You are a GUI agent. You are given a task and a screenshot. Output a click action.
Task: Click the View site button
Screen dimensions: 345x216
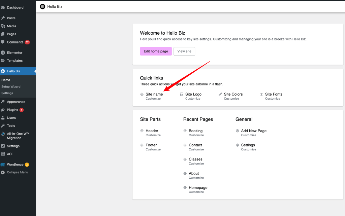click(184, 51)
